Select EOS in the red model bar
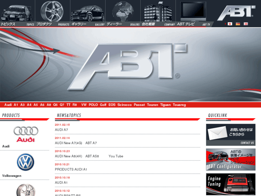This screenshot has width=261, height=196. click(112, 105)
